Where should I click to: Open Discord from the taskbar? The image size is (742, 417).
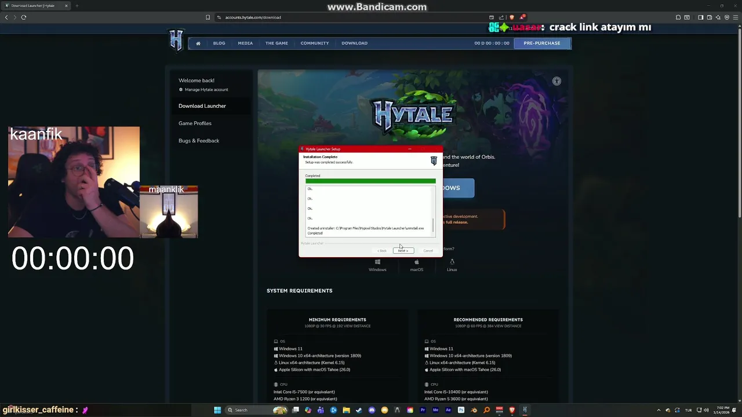[372, 410]
